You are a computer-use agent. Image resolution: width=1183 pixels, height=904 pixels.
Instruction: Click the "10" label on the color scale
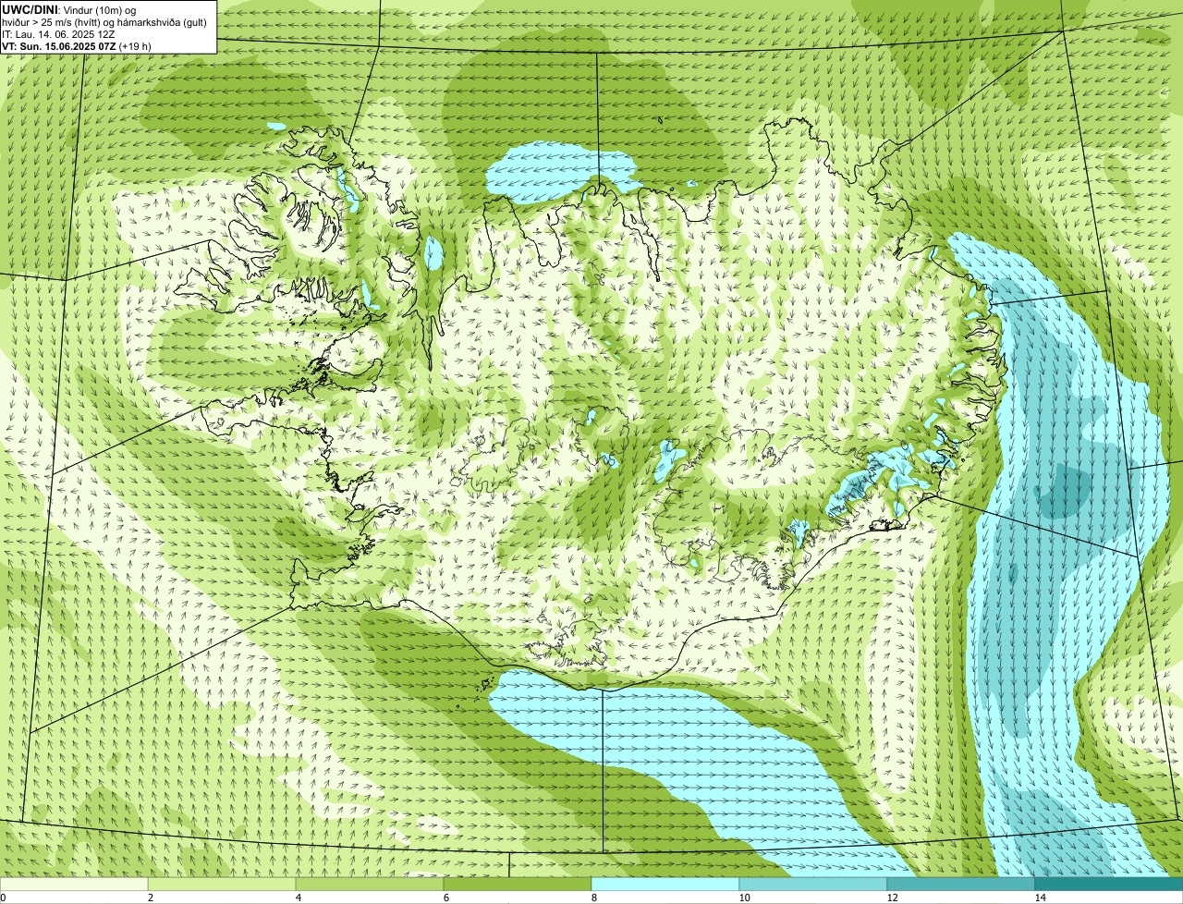[x=744, y=898]
